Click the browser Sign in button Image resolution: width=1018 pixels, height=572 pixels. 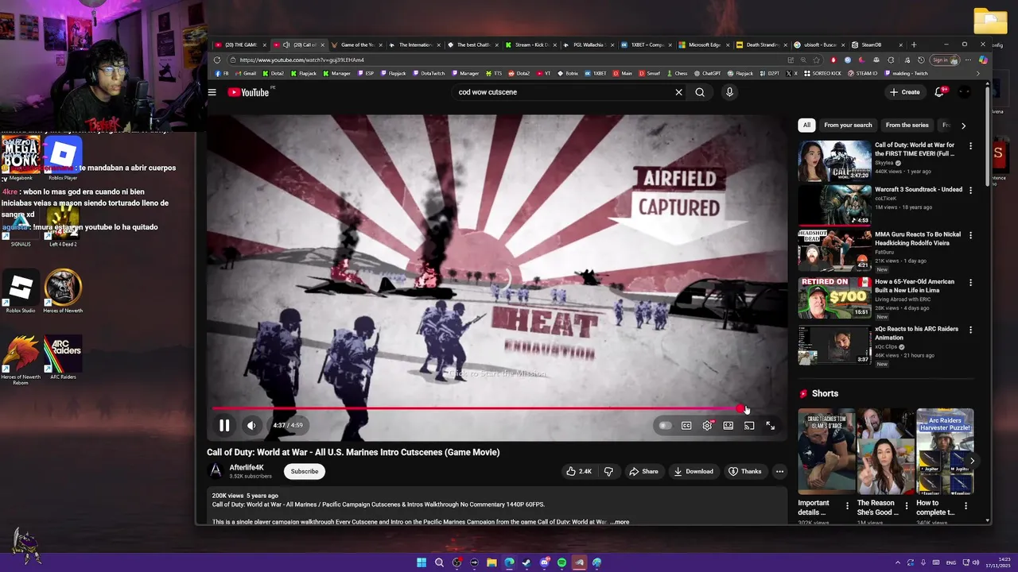pos(944,60)
